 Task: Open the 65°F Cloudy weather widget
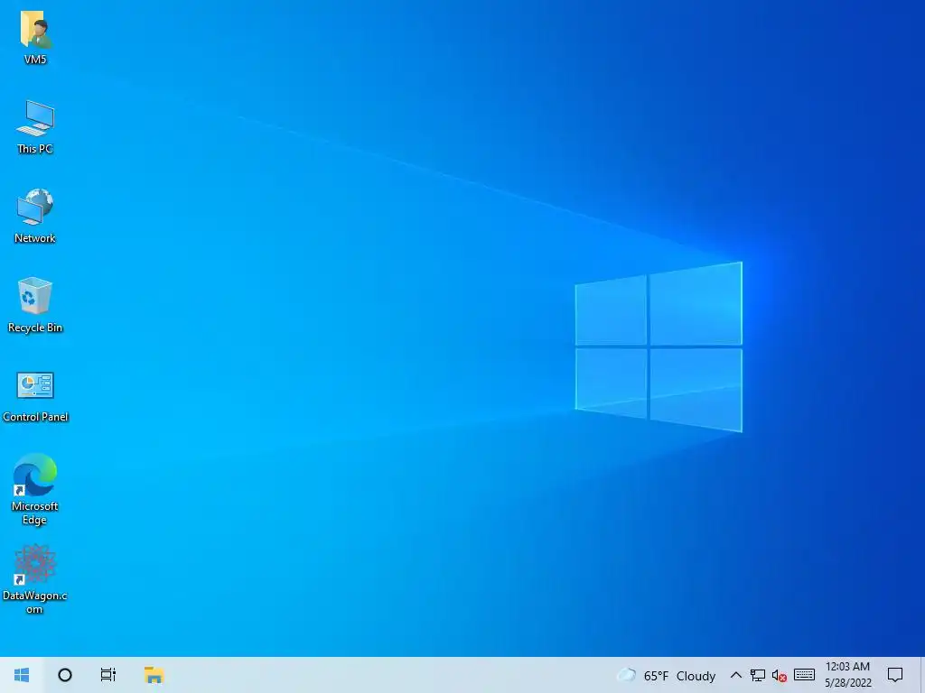pos(666,675)
